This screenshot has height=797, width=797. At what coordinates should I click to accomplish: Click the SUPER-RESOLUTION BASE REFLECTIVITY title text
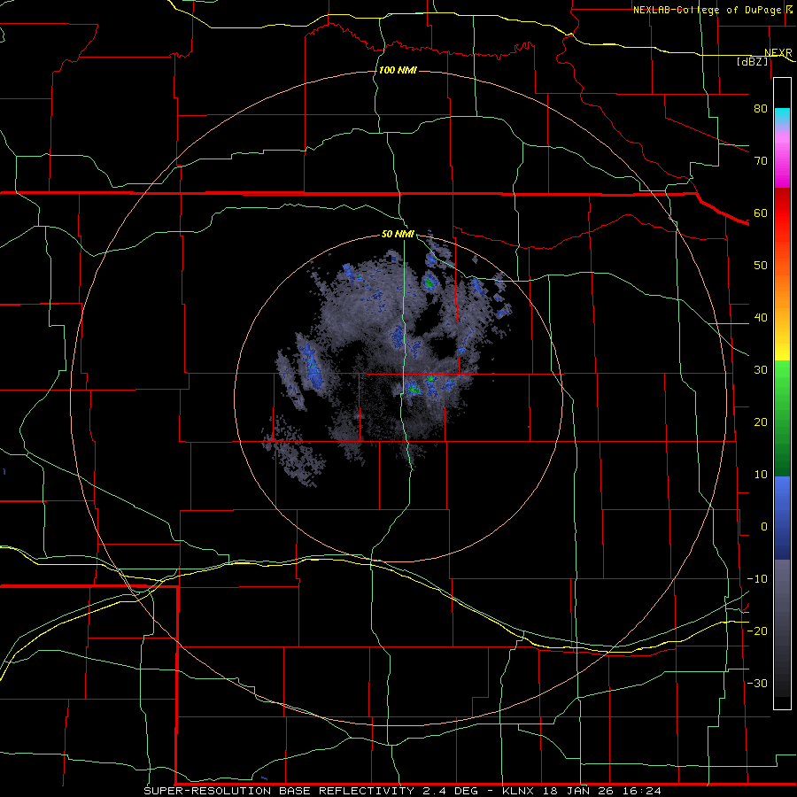point(279,791)
